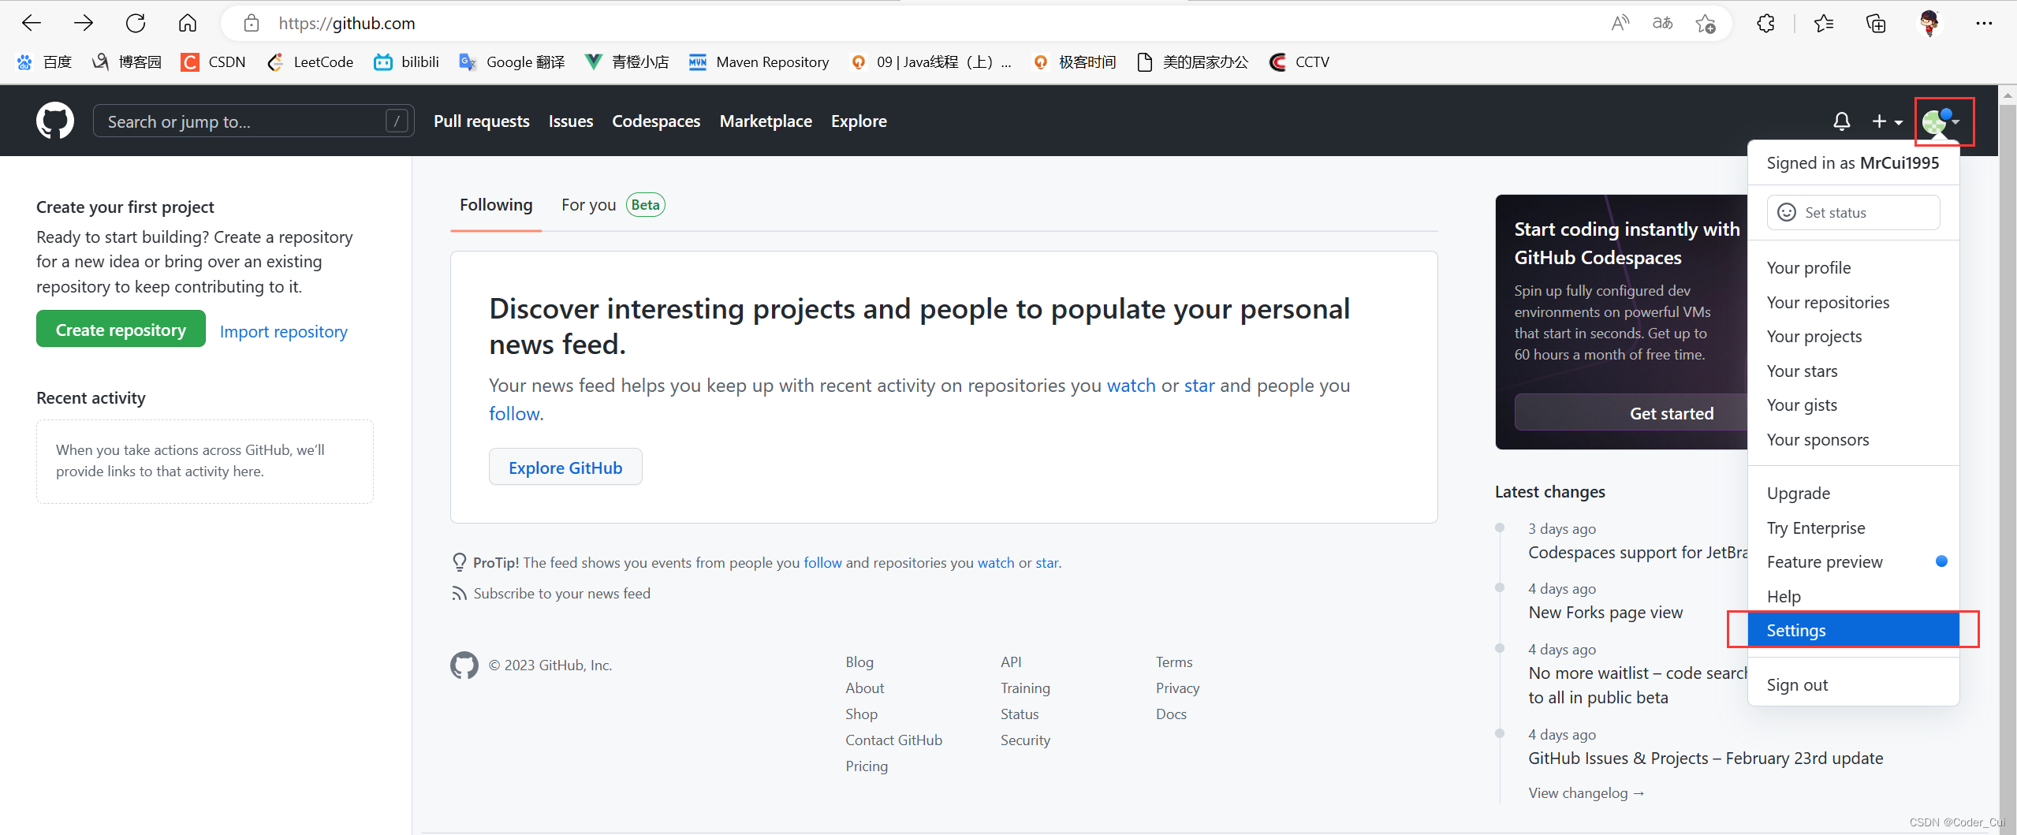Open the Favorites list icon
Viewport: 2017px width, 835px height.
tap(1824, 24)
